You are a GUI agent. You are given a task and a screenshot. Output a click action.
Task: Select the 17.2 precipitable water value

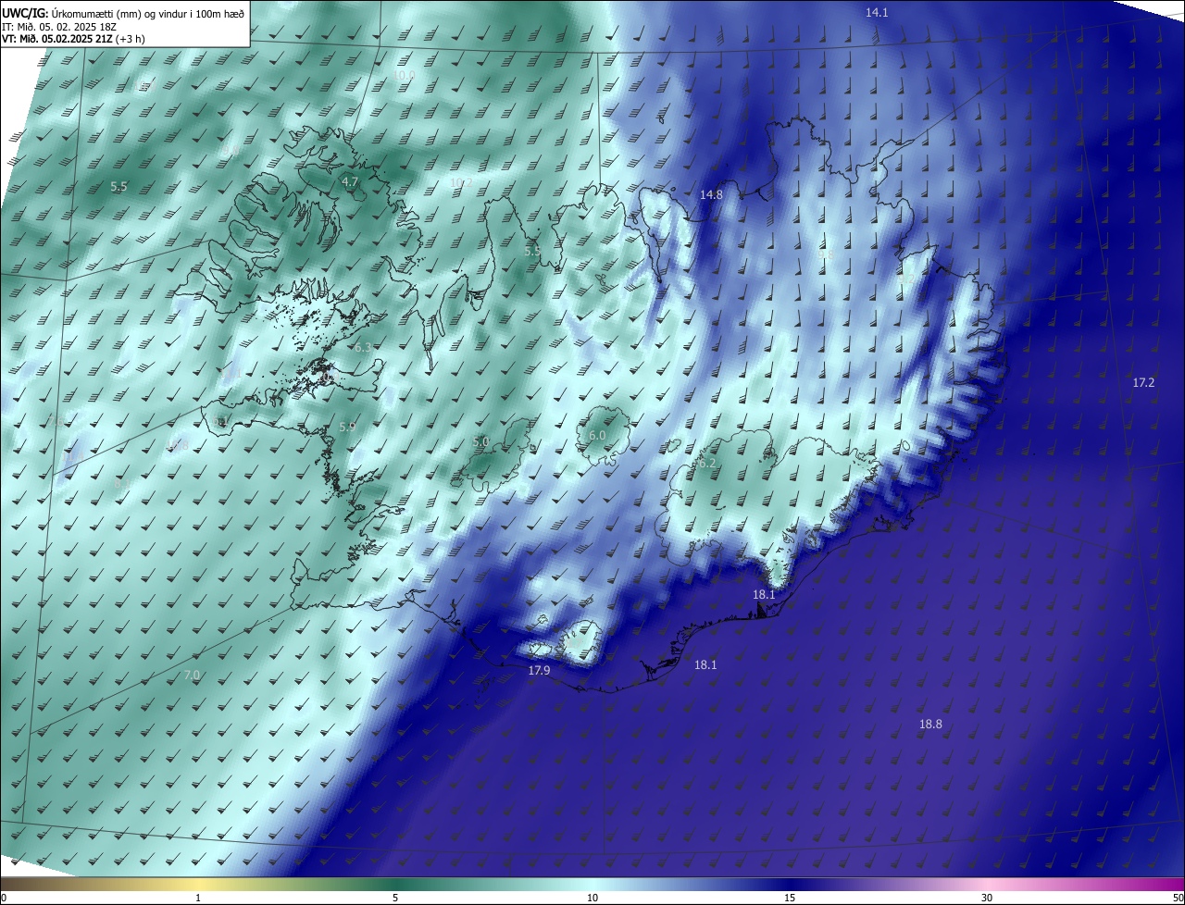[1143, 382]
